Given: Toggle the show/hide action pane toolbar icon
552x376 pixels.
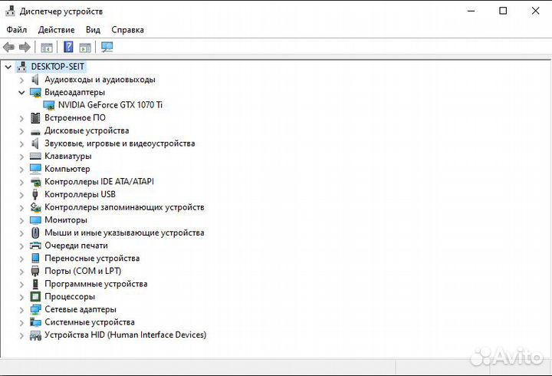Looking at the screenshot, I should click(85, 48).
